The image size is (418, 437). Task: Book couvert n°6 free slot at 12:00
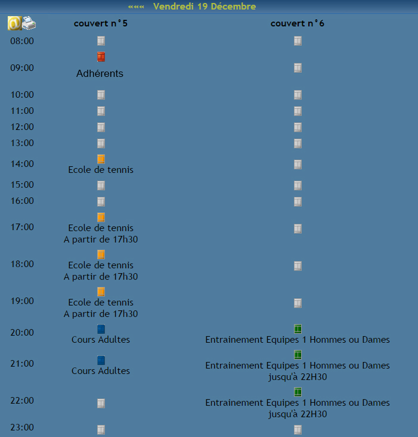click(x=298, y=127)
